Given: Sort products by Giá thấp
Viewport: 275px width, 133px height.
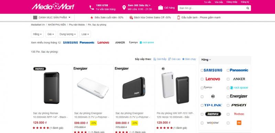Looking at the screenshot, I should [x=160, y=59].
